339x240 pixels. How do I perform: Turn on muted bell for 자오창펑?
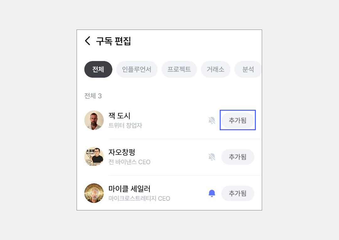pyautogui.click(x=212, y=157)
